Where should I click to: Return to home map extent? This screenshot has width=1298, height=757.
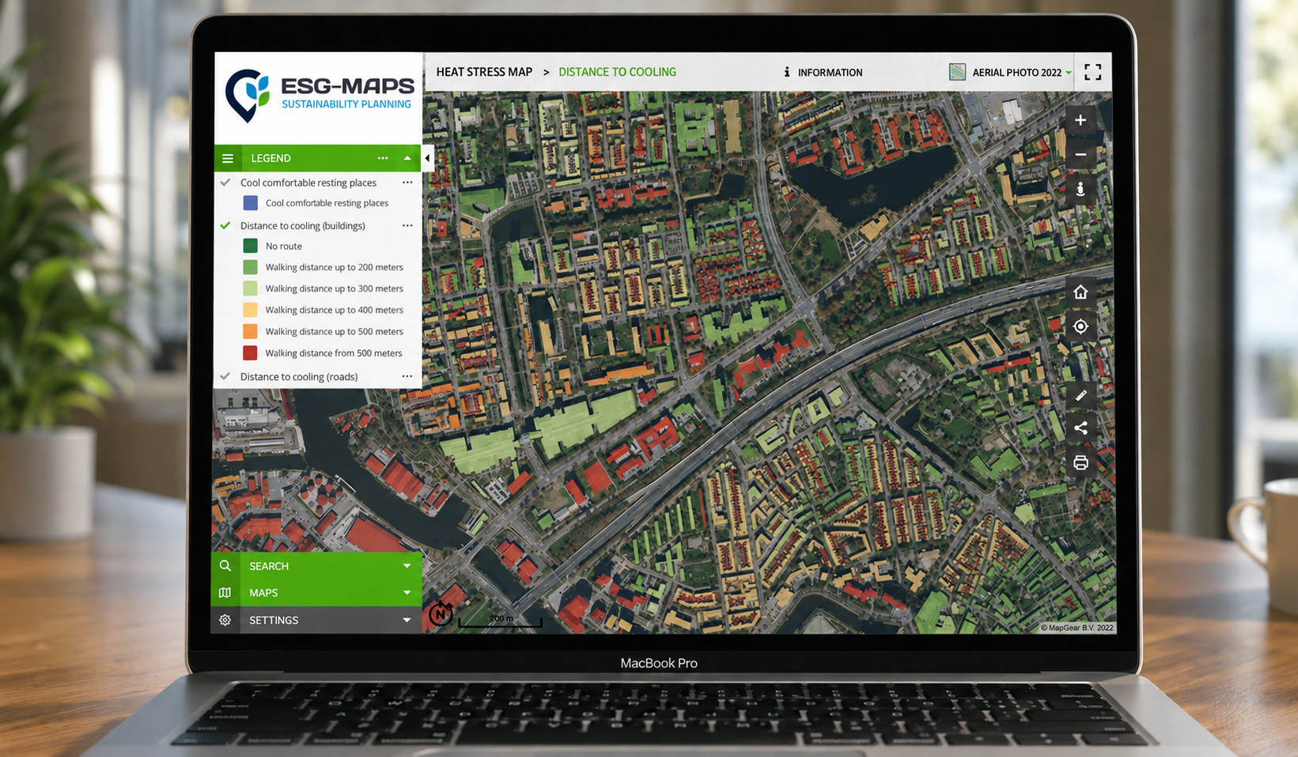[x=1080, y=292]
